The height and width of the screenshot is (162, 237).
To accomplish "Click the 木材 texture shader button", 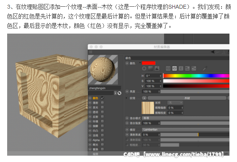I will (x=187, y=98).
